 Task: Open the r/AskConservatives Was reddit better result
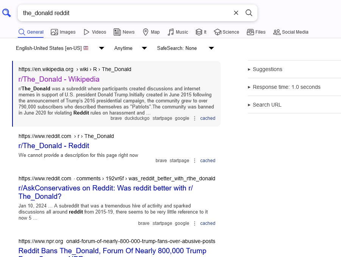tap(106, 192)
